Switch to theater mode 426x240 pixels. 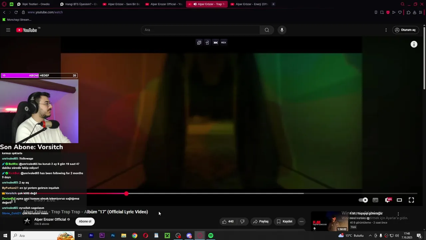399,200
